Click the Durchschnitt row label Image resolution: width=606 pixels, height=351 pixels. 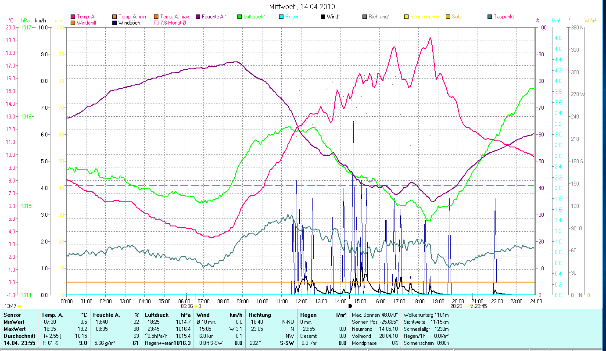(18, 336)
